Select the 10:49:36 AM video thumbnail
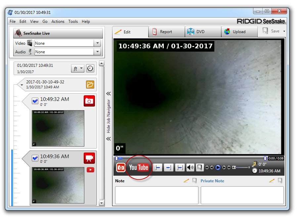The width and height of the screenshot is (301, 222). click(x=58, y=185)
